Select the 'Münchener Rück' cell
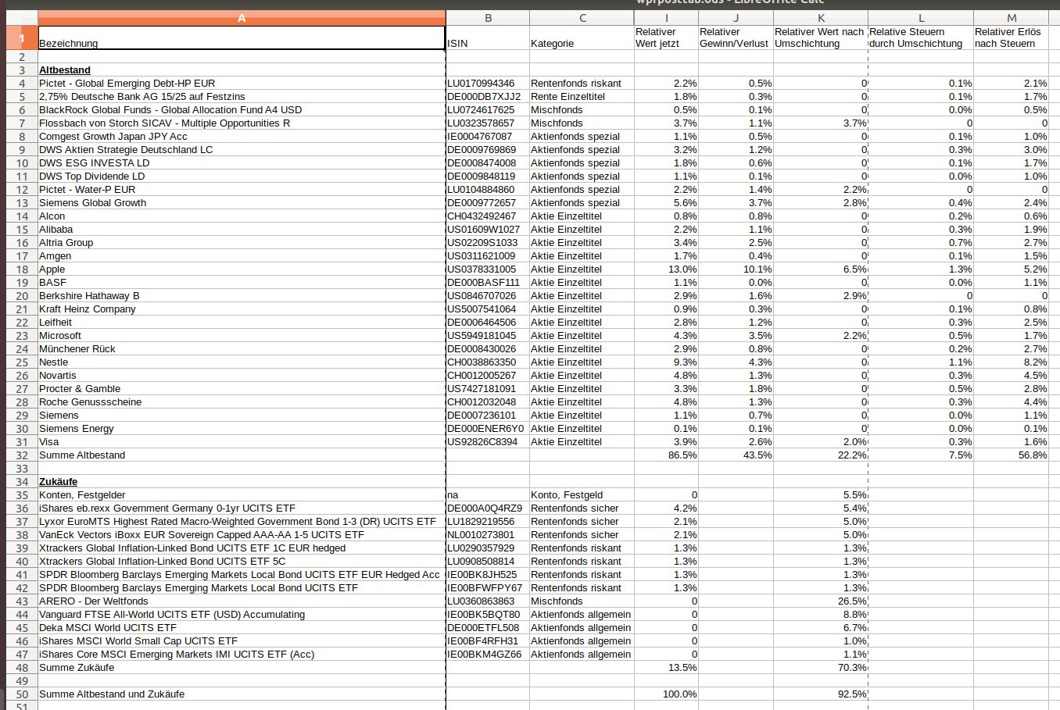 (x=242, y=349)
